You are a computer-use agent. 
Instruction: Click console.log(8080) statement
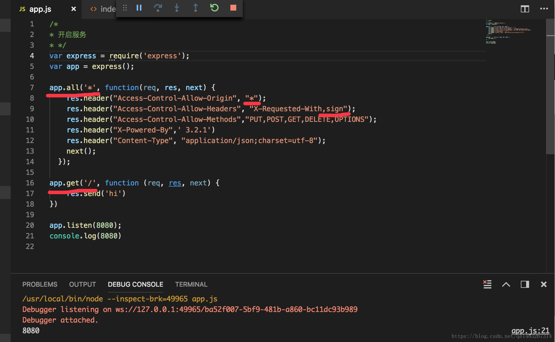tap(85, 236)
